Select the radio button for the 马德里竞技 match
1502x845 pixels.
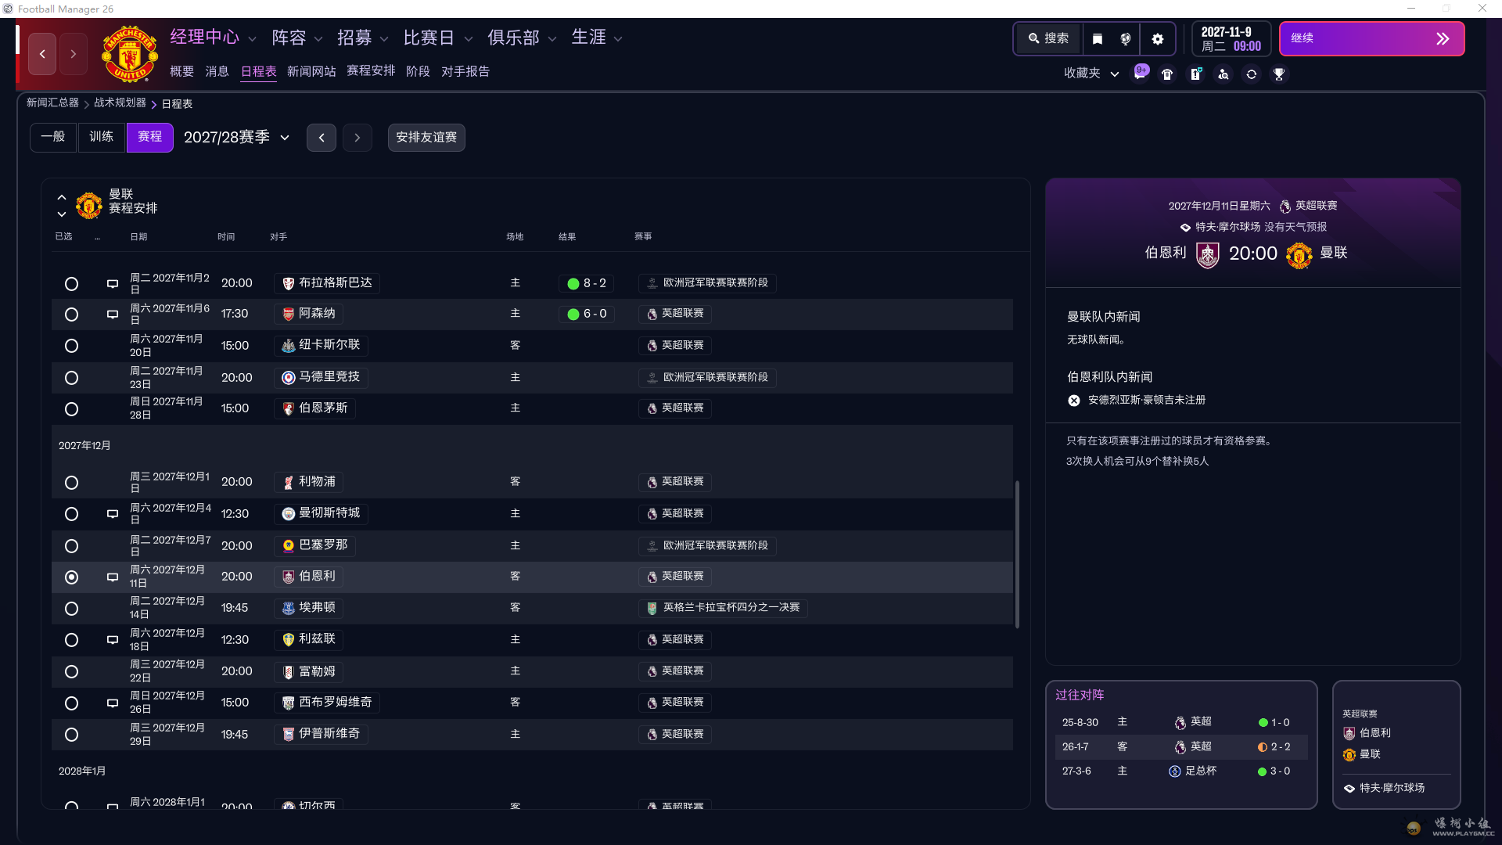click(71, 377)
